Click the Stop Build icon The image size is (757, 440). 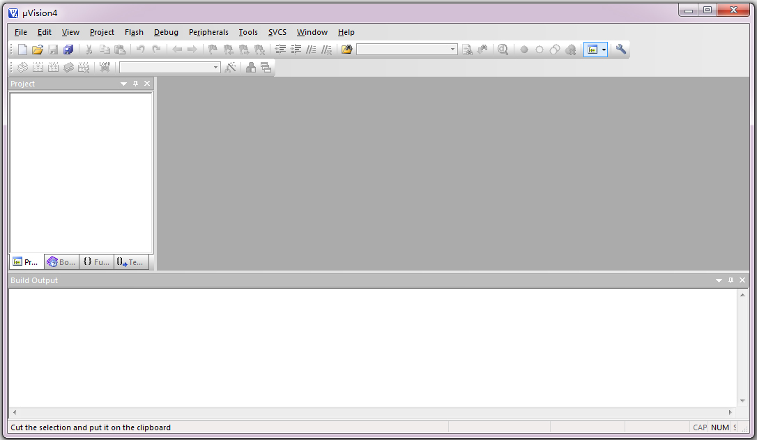pyautogui.click(x=84, y=67)
